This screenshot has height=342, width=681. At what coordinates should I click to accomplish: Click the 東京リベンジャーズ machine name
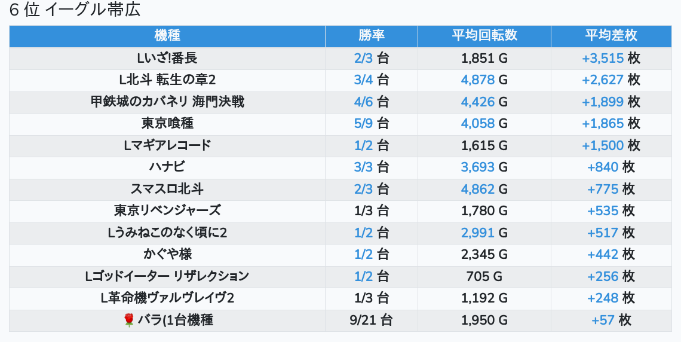click(x=167, y=211)
